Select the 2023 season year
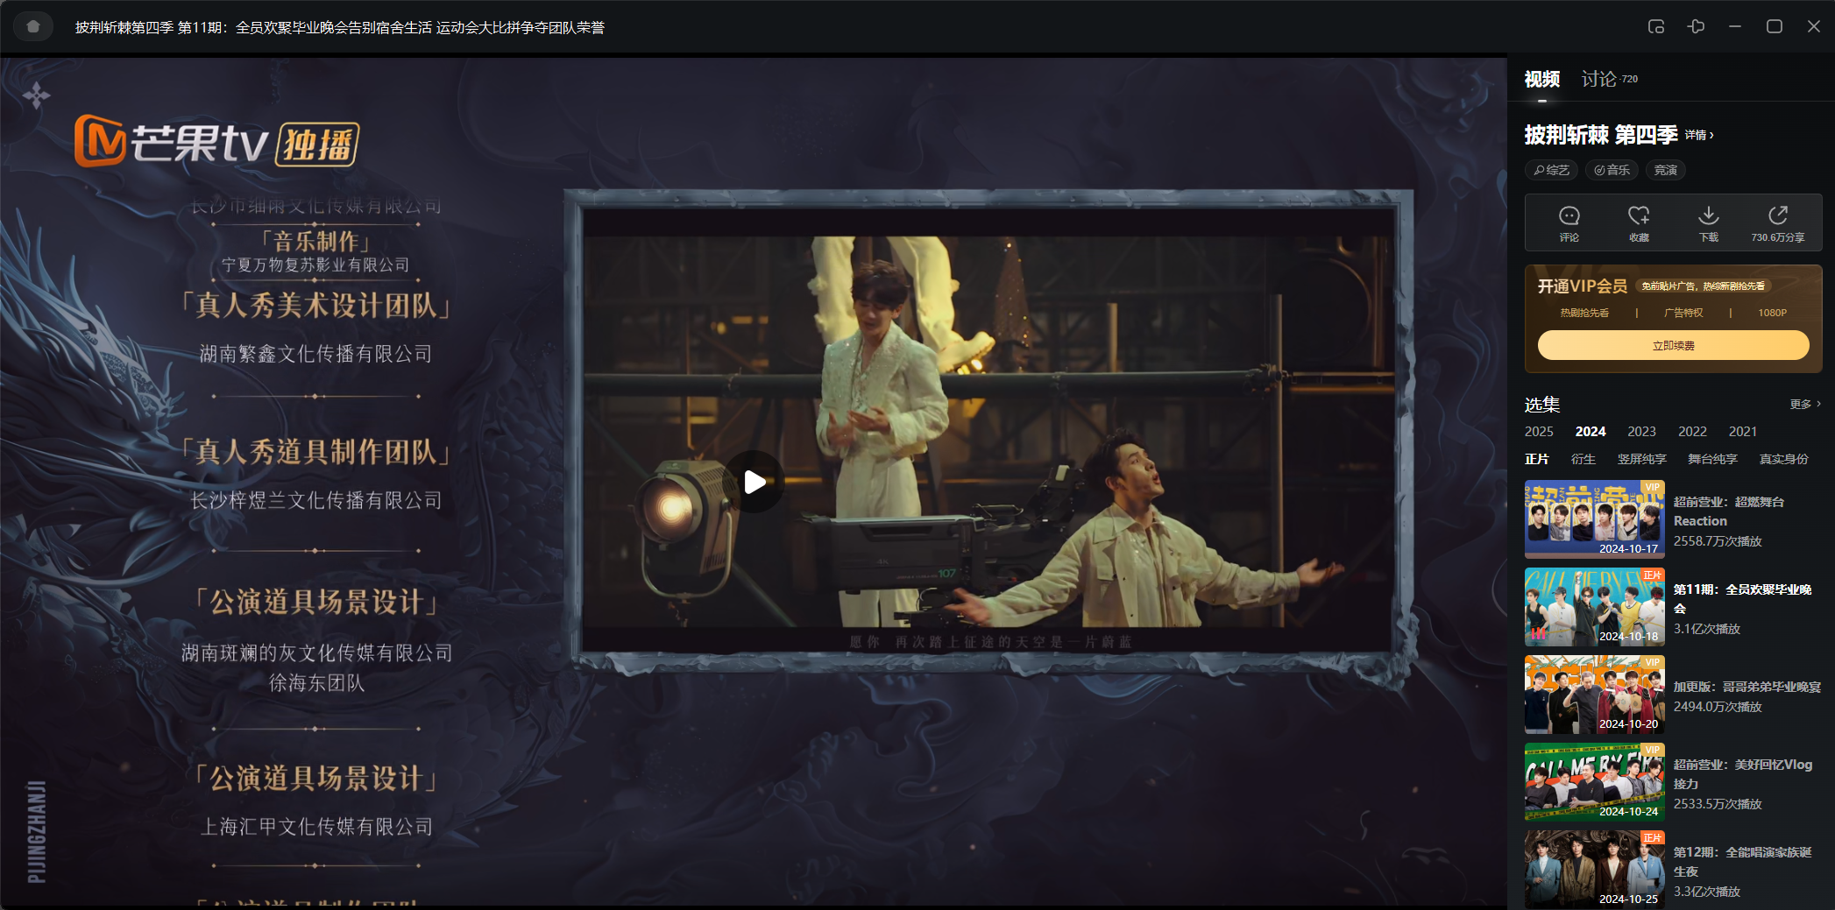The width and height of the screenshot is (1835, 910). [x=1641, y=432]
